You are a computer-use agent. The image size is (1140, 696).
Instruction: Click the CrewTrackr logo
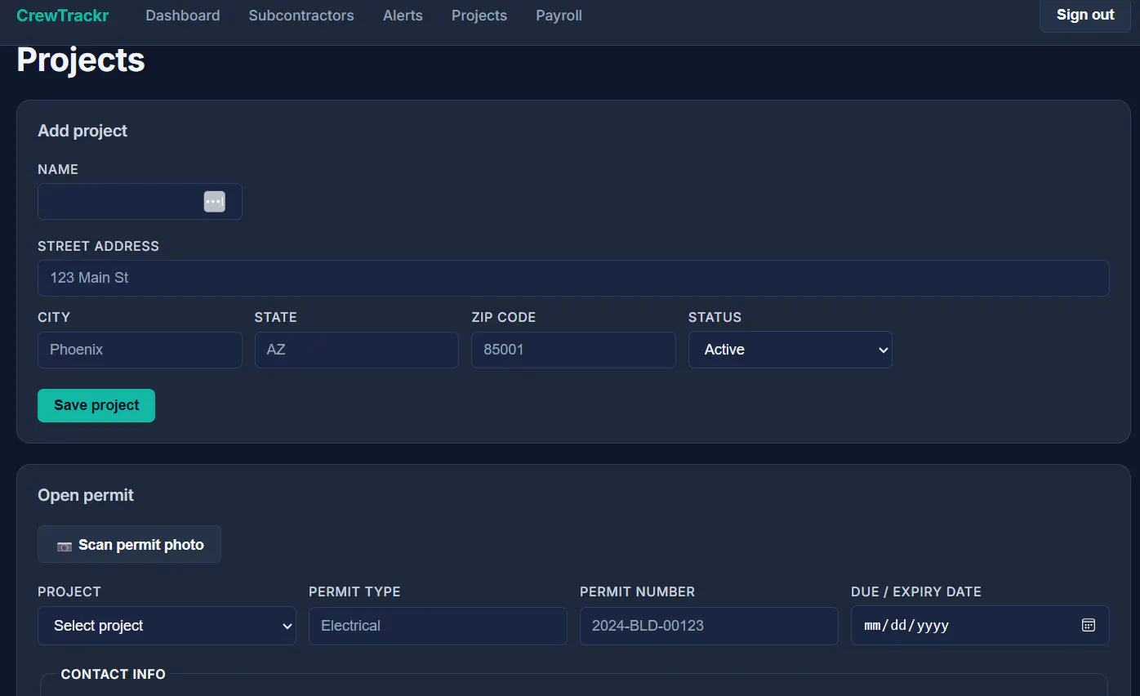coord(63,16)
